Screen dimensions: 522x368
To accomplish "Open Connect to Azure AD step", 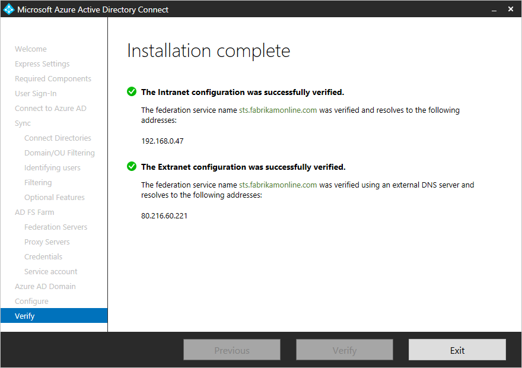I will [50, 109].
